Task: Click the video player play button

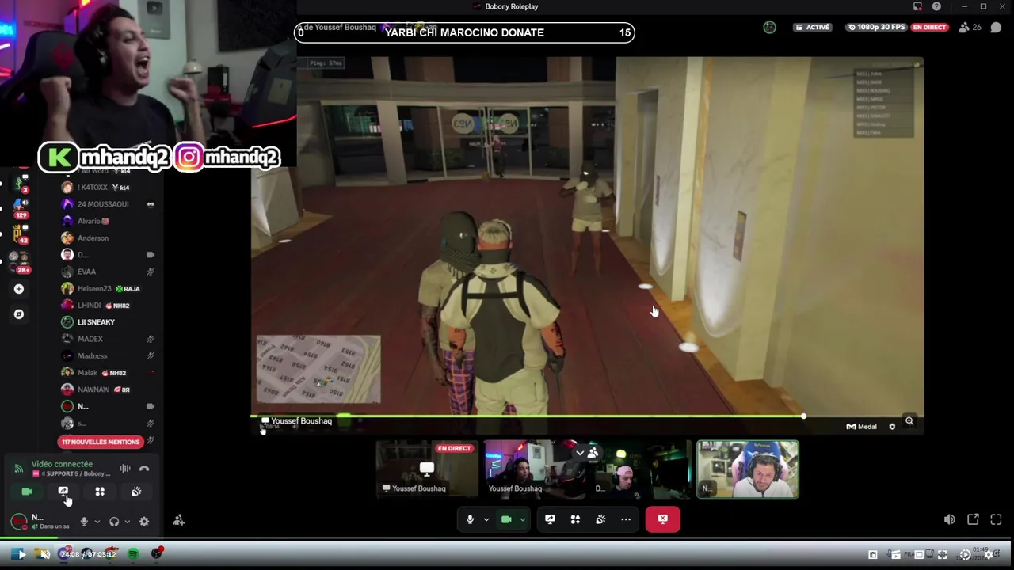Action: click(21, 554)
